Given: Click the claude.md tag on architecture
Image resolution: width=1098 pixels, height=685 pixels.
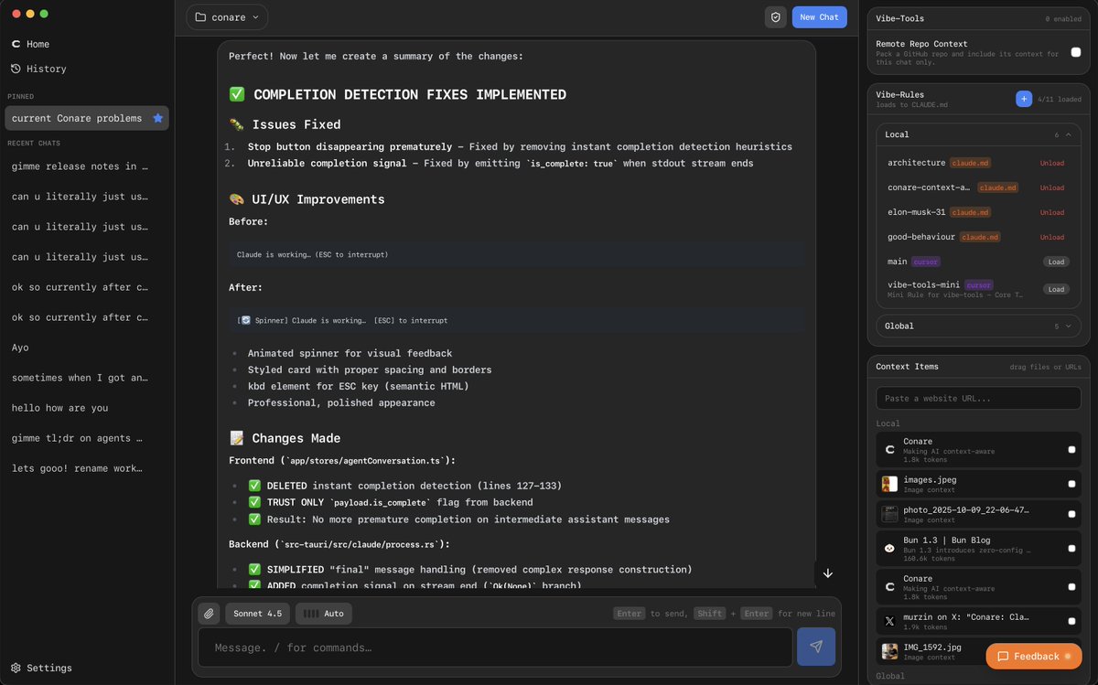Looking at the screenshot, I should [970, 163].
